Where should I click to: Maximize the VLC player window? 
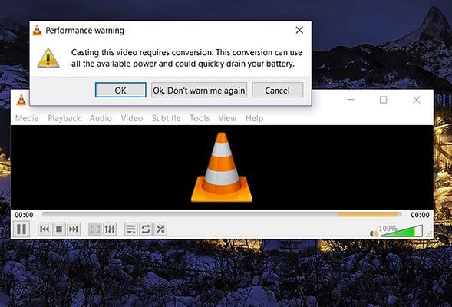[383, 100]
